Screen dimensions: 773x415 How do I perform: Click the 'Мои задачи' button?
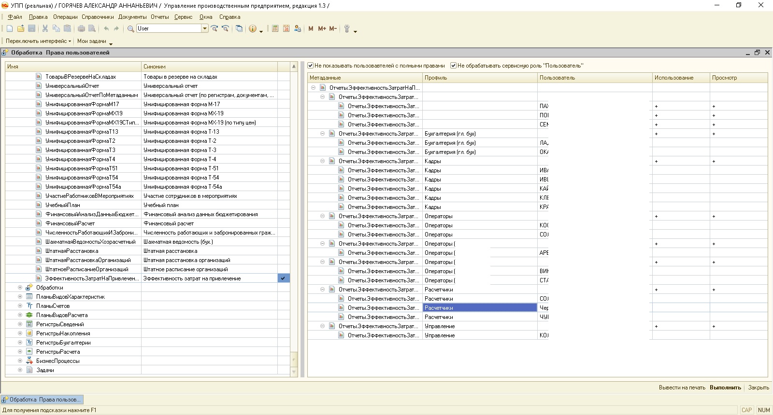pos(92,41)
